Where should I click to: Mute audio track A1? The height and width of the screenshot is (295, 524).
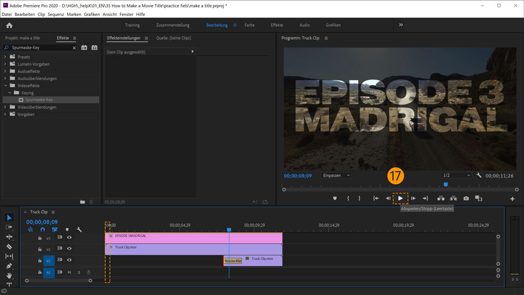[x=69, y=272]
